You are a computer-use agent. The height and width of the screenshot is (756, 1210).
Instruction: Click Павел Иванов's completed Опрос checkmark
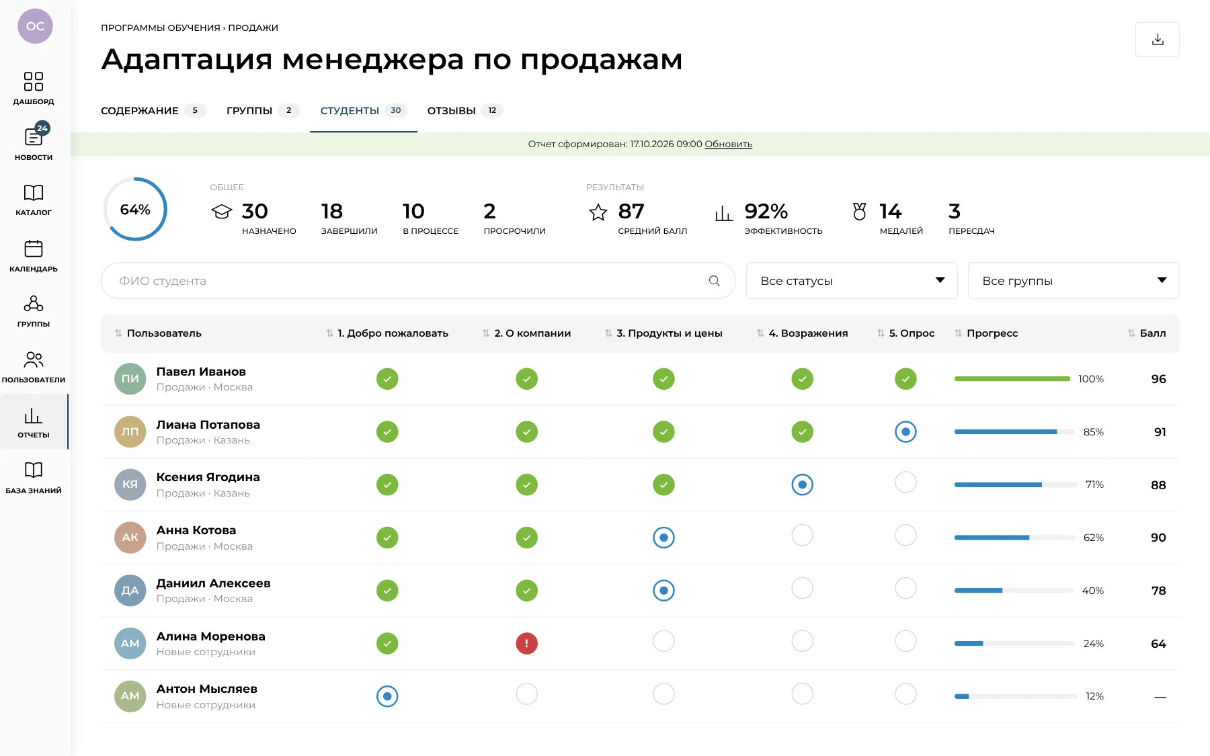tap(905, 379)
